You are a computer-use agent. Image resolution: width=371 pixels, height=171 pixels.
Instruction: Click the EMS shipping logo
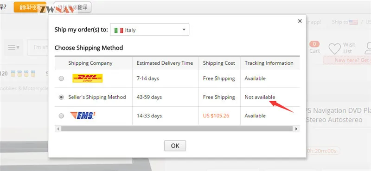click(83, 116)
